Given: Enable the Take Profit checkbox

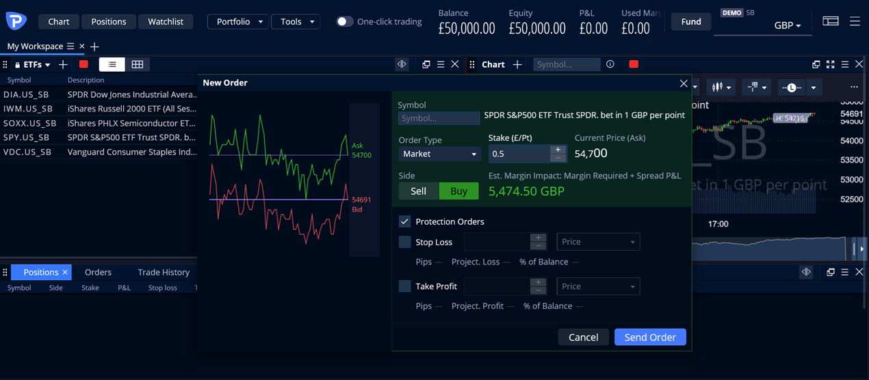Looking at the screenshot, I should pyautogui.click(x=404, y=286).
